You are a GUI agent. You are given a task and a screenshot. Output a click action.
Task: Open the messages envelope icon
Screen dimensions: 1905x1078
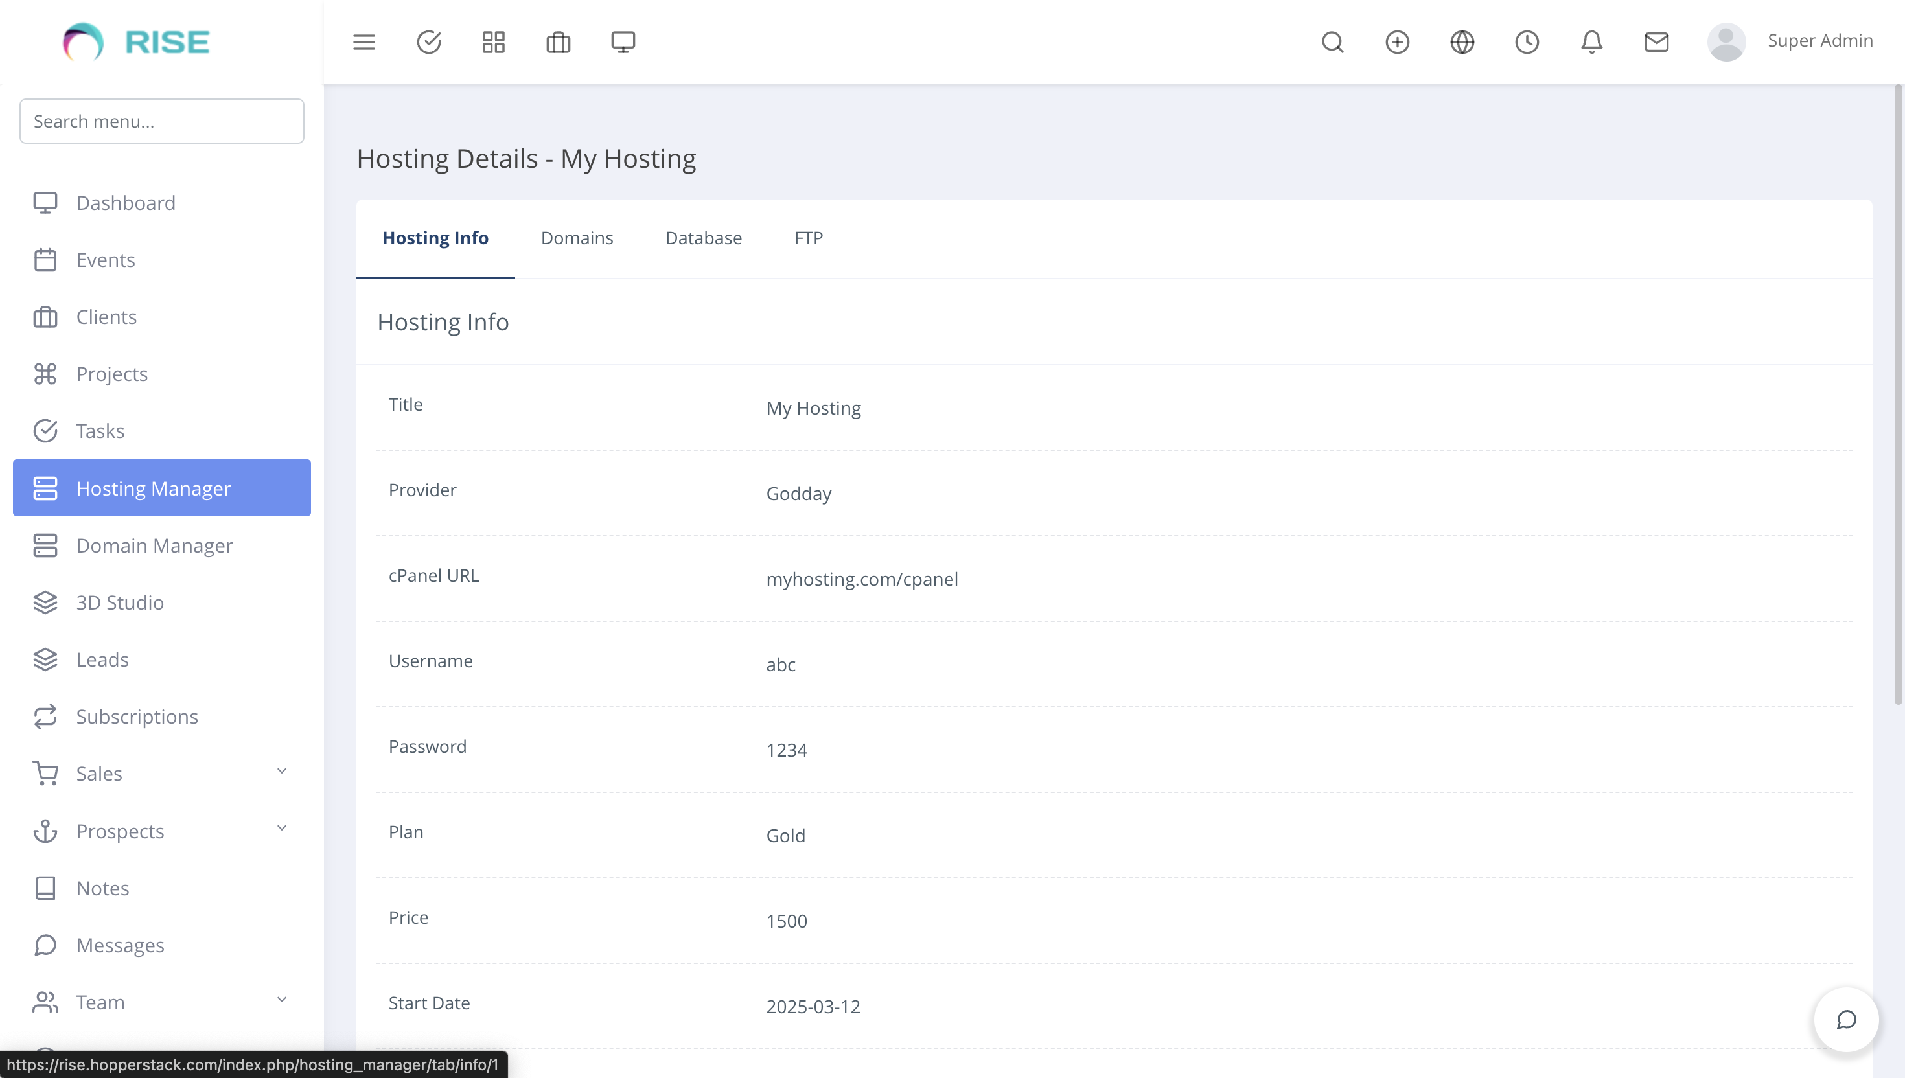click(1656, 42)
